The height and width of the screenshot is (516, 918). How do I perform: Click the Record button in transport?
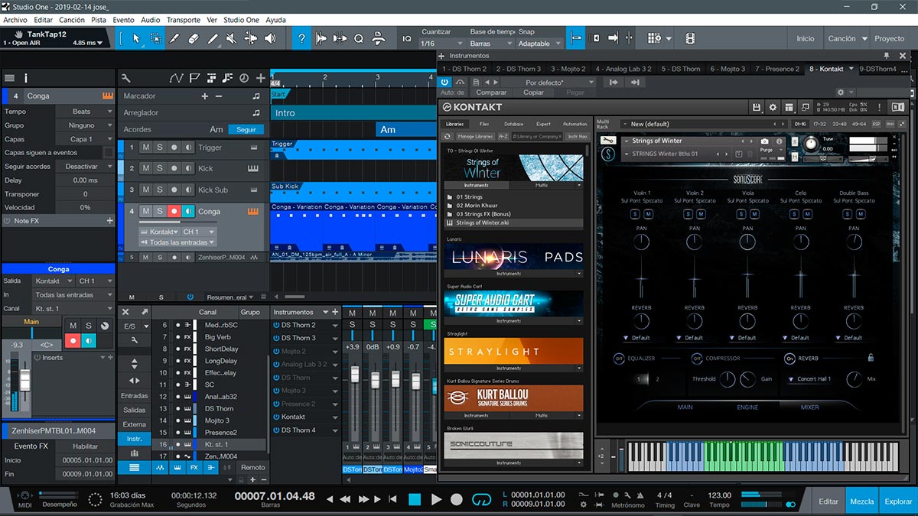(x=457, y=499)
